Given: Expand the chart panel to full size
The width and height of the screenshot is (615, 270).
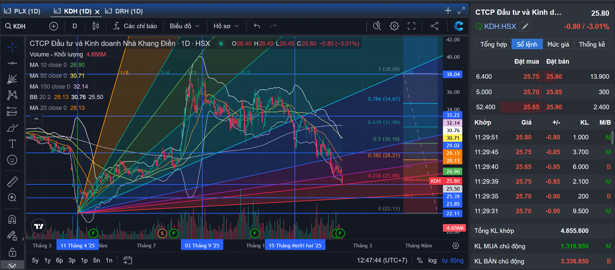Looking at the screenshot, I should (461, 10).
